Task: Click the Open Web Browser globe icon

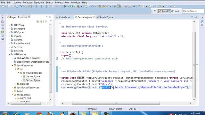Action: click(x=134, y=6)
